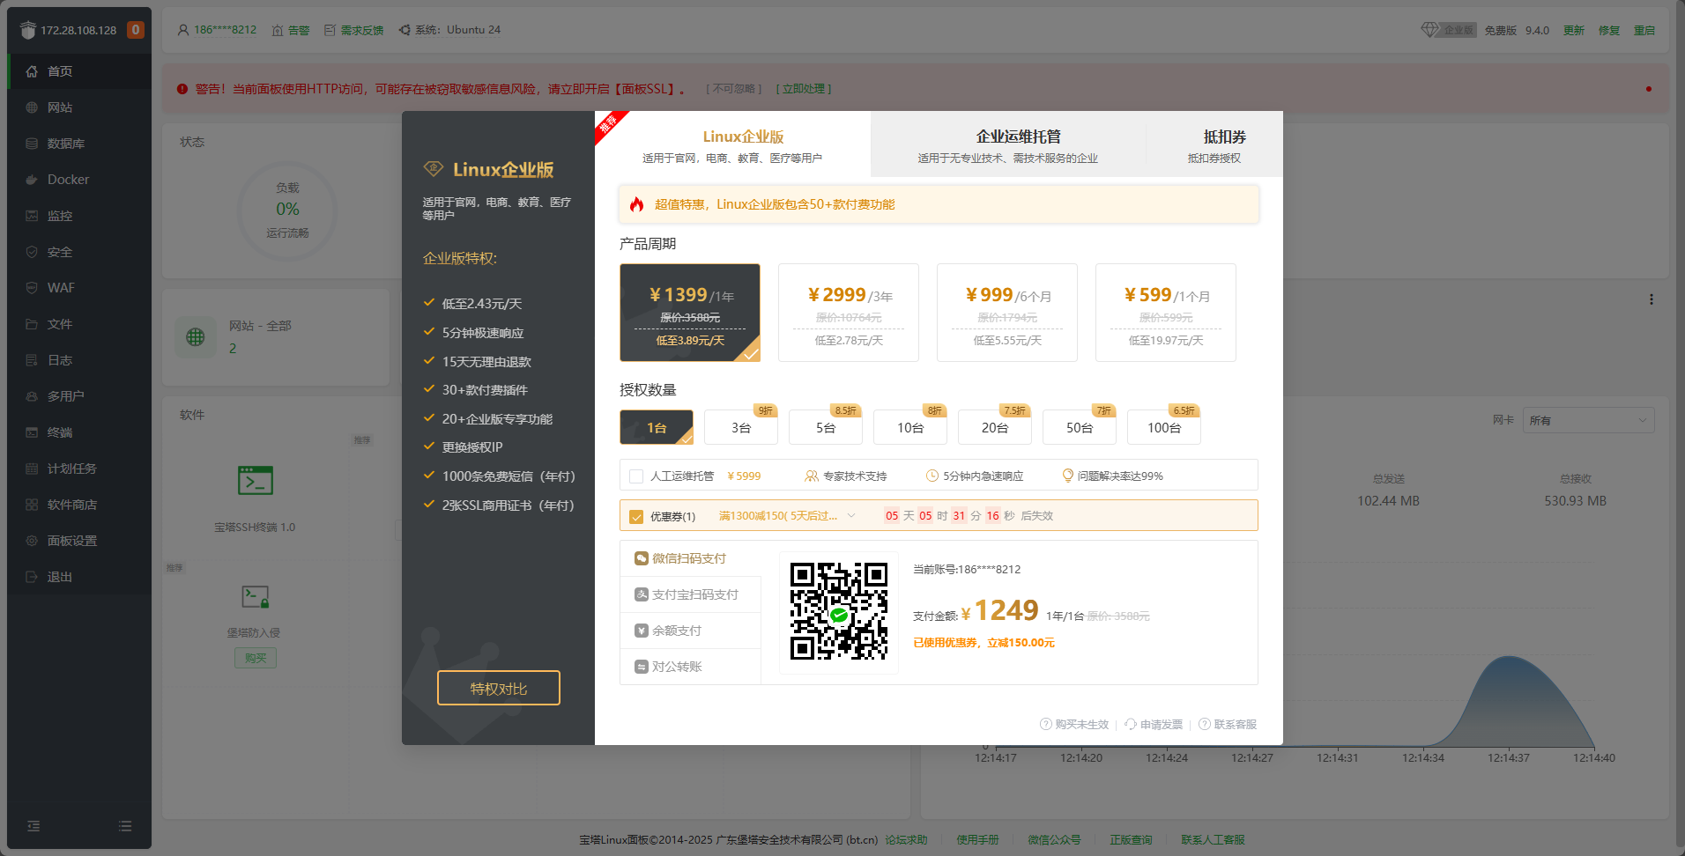Viewport: 1685px width, 856px height.
Task: Select 10台 license quantity
Action: click(x=910, y=427)
